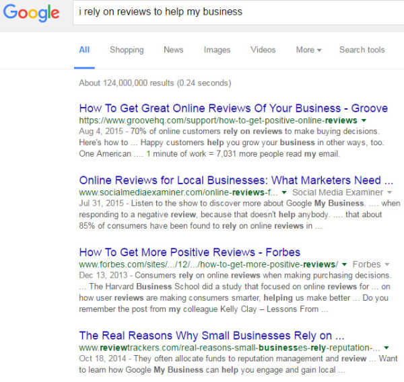This screenshot has width=404, height=382.
Task: Click the groovehq.com green URL text
Action: click(x=218, y=120)
